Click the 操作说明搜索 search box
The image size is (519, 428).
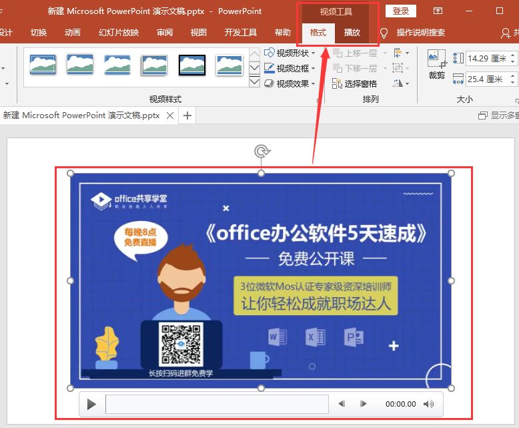click(x=421, y=33)
